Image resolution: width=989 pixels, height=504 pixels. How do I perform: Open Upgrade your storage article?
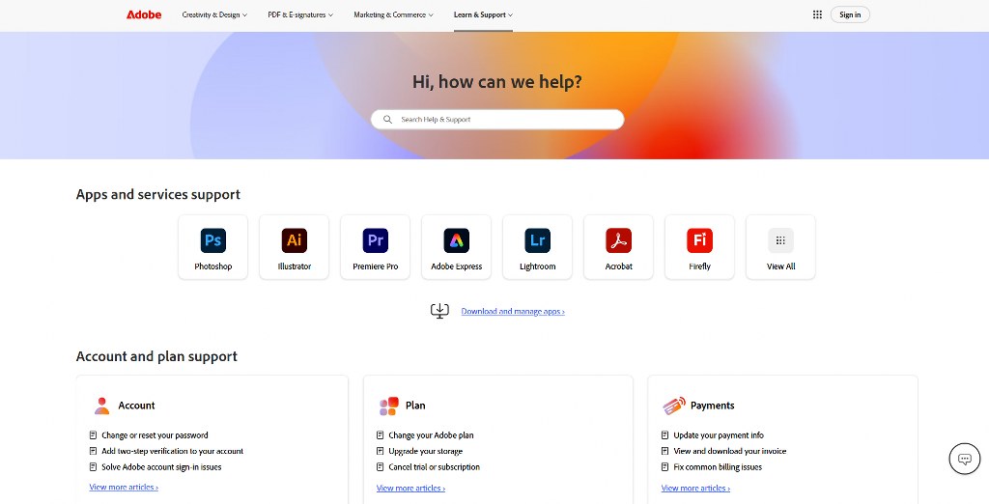426,451
